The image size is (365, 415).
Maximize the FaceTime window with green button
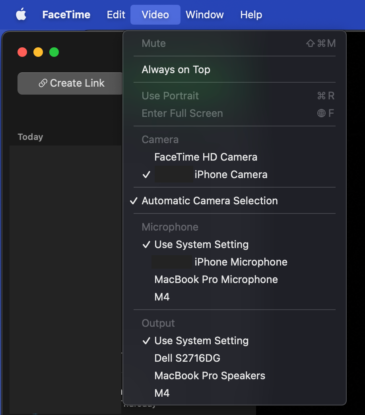[x=54, y=52]
